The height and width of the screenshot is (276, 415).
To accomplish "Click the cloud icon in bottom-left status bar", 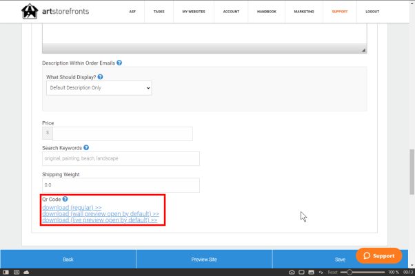I will (26, 273).
